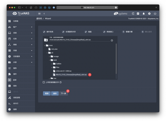Click the power icon
Viewport: 166px width, 121px height.
[155, 13]
